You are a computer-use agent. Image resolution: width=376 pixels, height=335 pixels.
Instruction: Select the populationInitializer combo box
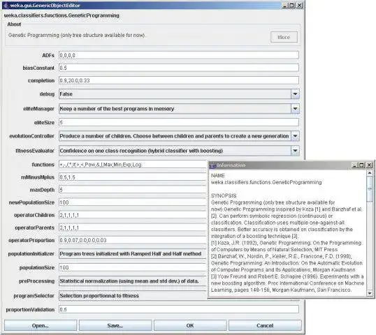coord(132,254)
